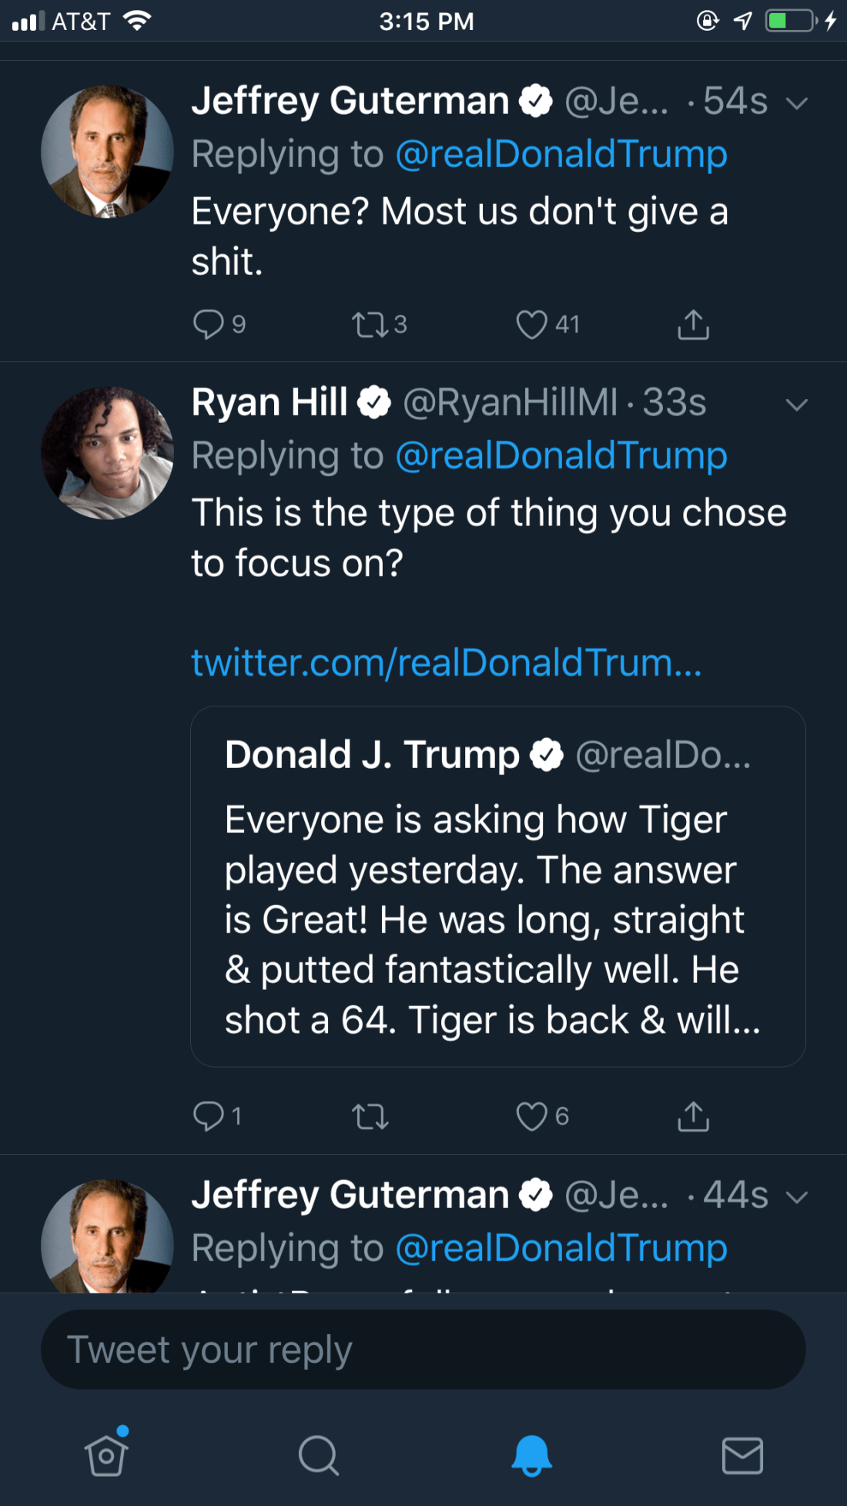Open options chevron on Jeffrey Guterman's 54s tweet
This screenshot has height=1506, width=847.
click(797, 102)
